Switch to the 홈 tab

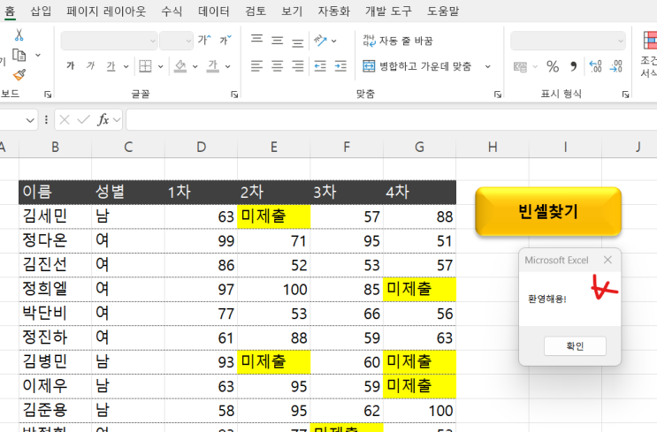[x=10, y=11]
